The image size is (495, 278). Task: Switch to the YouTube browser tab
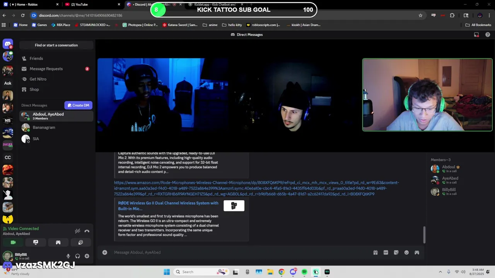click(93, 5)
